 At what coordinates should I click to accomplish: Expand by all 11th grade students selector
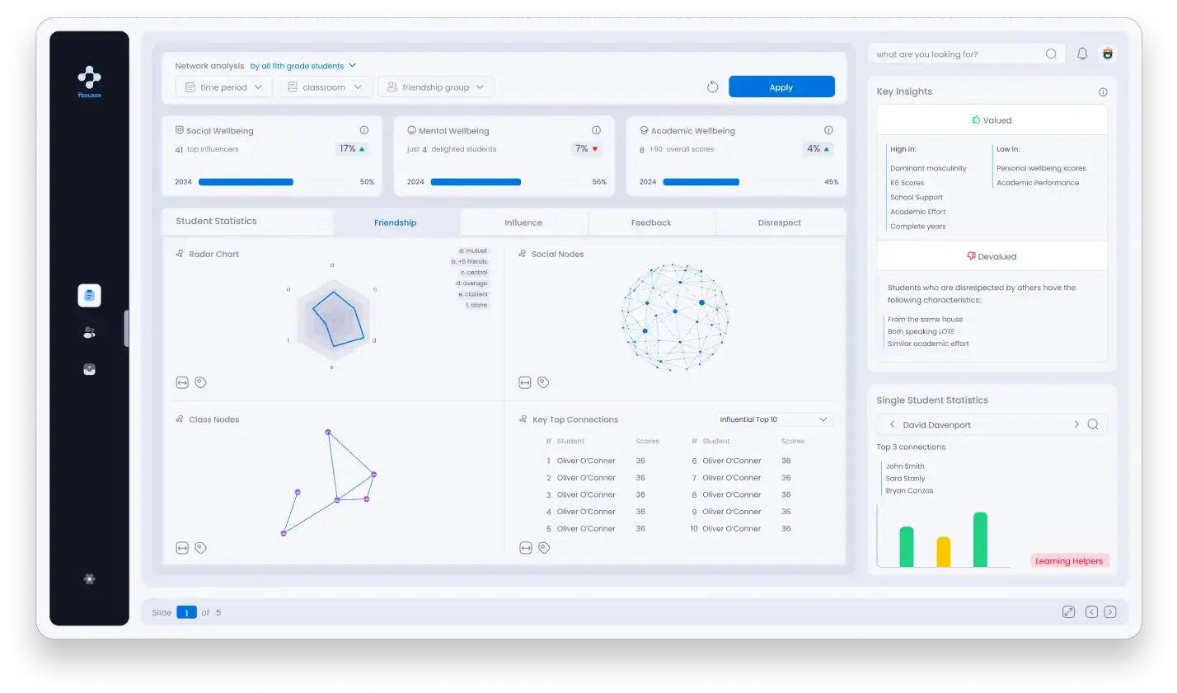303,66
